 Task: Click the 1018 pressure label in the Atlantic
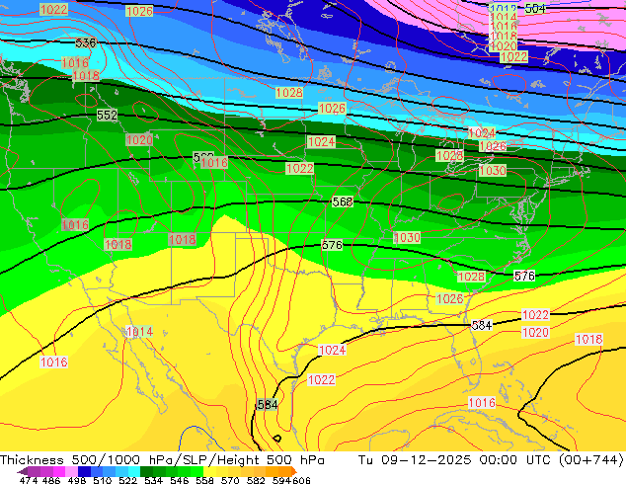(588, 340)
